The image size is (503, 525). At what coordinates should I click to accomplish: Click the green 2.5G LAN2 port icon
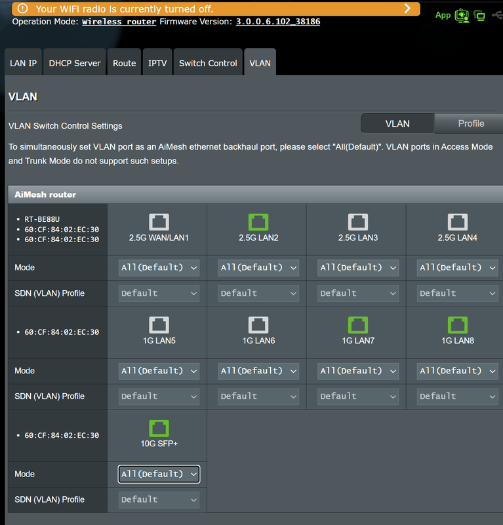(x=258, y=222)
